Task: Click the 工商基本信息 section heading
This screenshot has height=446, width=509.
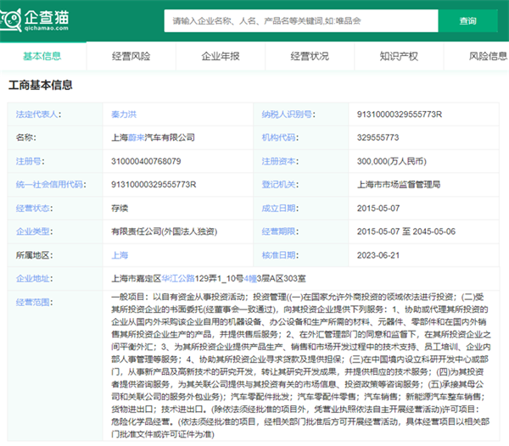Action: click(x=40, y=85)
